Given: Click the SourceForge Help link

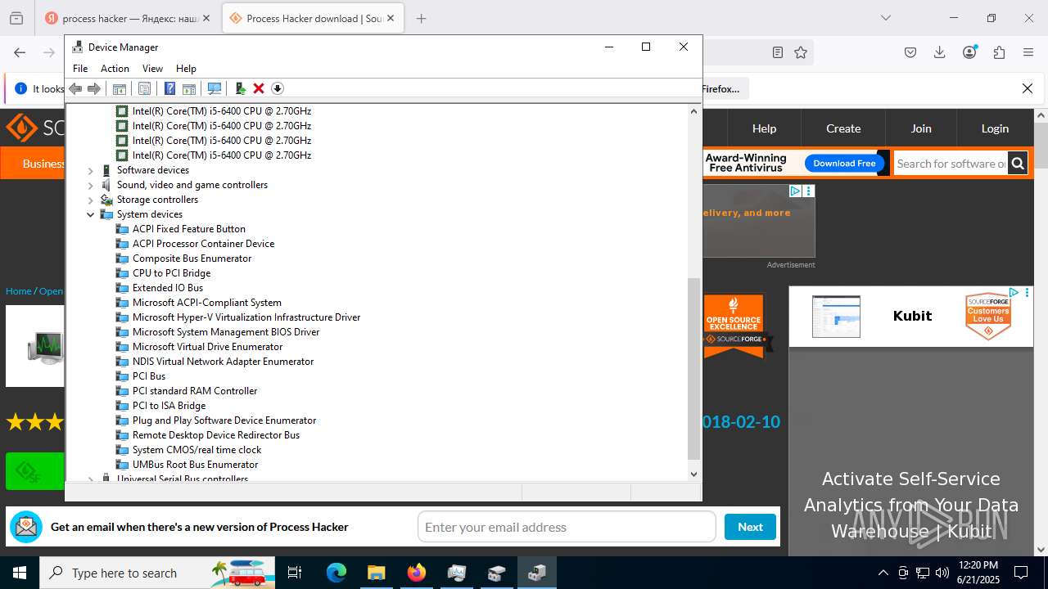Looking at the screenshot, I should (x=764, y=128).
